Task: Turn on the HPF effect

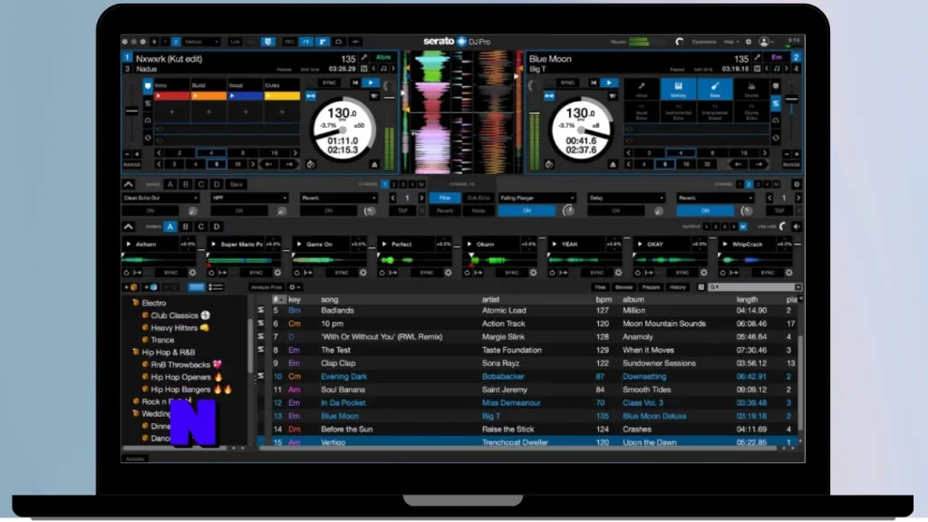Action: coord(239,210)
